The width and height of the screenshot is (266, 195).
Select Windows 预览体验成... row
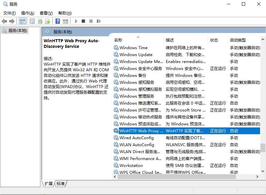[186, 124]
